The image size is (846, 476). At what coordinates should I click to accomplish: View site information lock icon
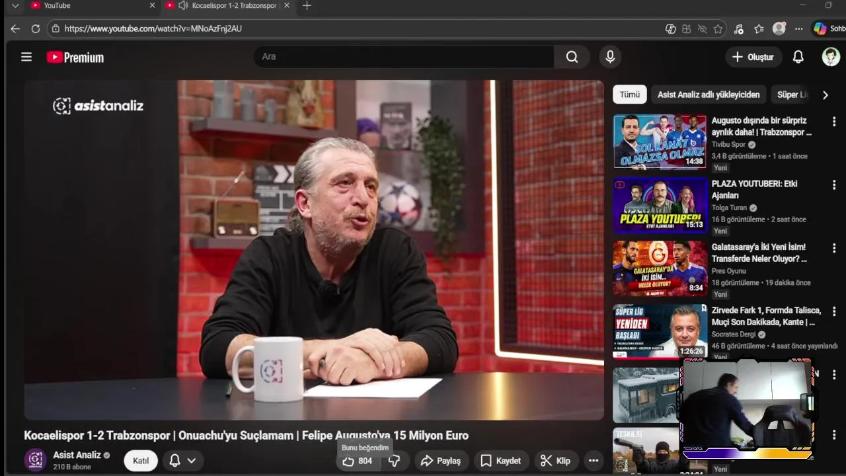[56, 28]
